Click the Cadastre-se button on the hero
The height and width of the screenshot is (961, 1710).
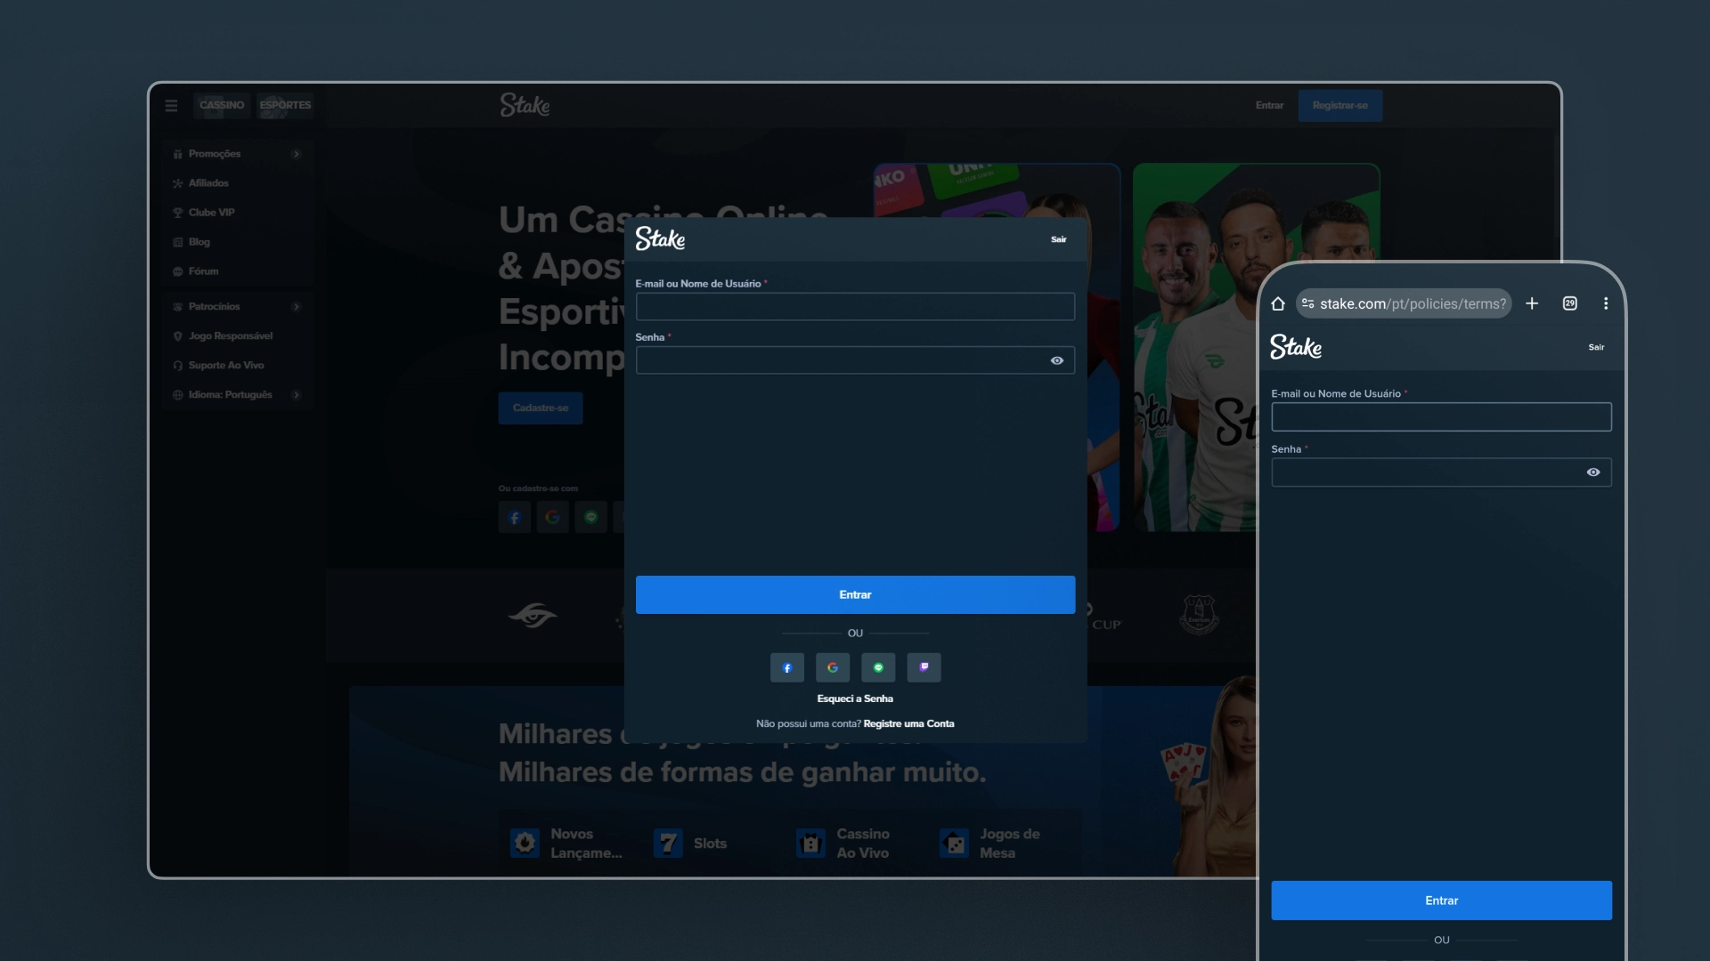(x=541, y=408)
